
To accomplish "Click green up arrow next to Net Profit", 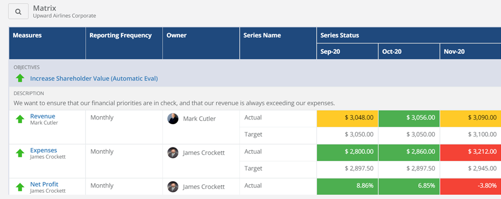I will click(20, 187).
